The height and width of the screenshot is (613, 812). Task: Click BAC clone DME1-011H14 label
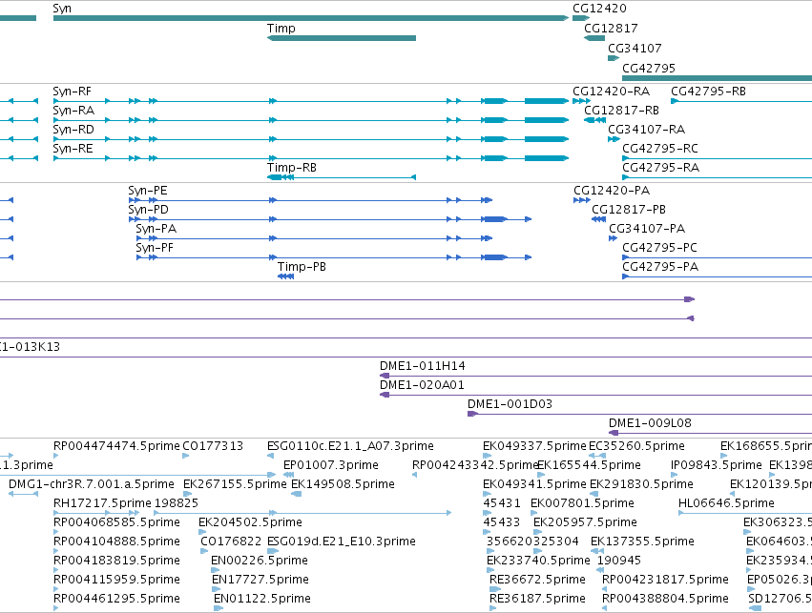pyautogui.click(x=423, y=366)
